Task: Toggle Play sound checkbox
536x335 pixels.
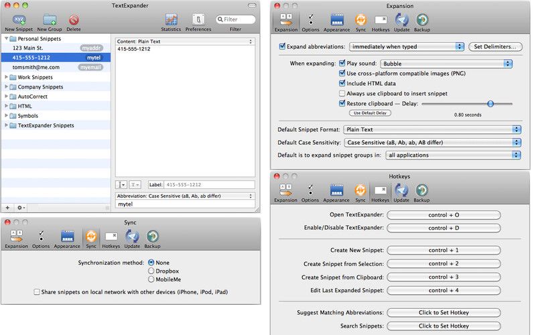Action: pos(342,63)
